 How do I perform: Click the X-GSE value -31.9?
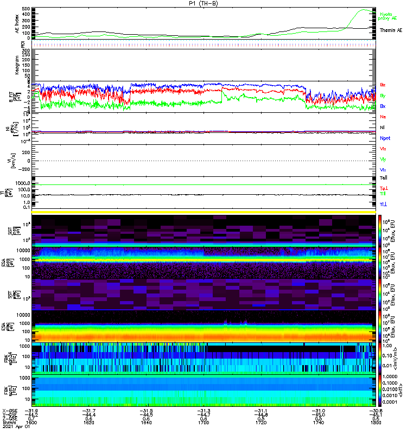pyautogui.click(x=31, y=411)
